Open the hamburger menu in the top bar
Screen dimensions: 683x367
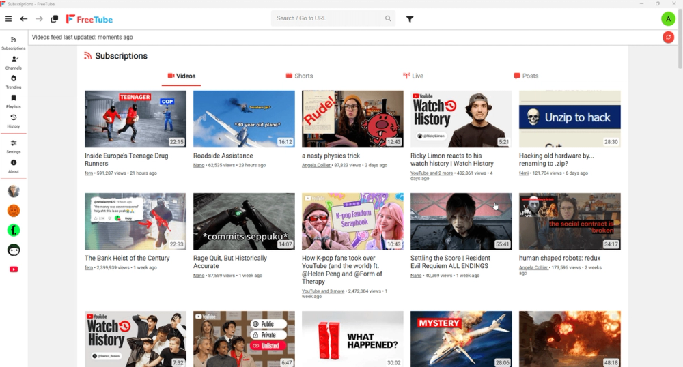click(x=8, y=19)
